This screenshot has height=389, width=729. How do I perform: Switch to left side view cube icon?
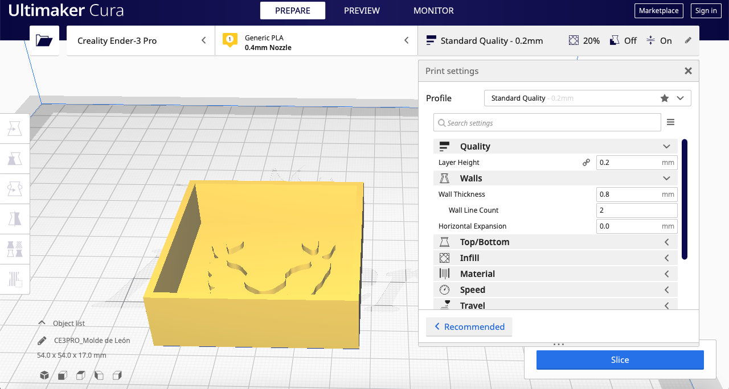point(99,375)
